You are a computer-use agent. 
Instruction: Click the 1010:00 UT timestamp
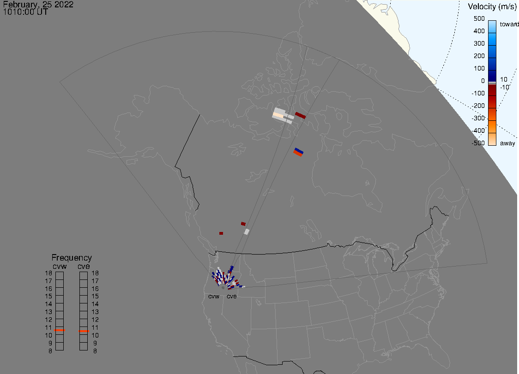point(25,12)
